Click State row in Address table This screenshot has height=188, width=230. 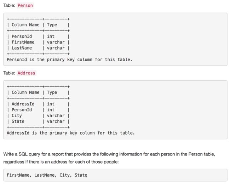click(x=38, y=121)
